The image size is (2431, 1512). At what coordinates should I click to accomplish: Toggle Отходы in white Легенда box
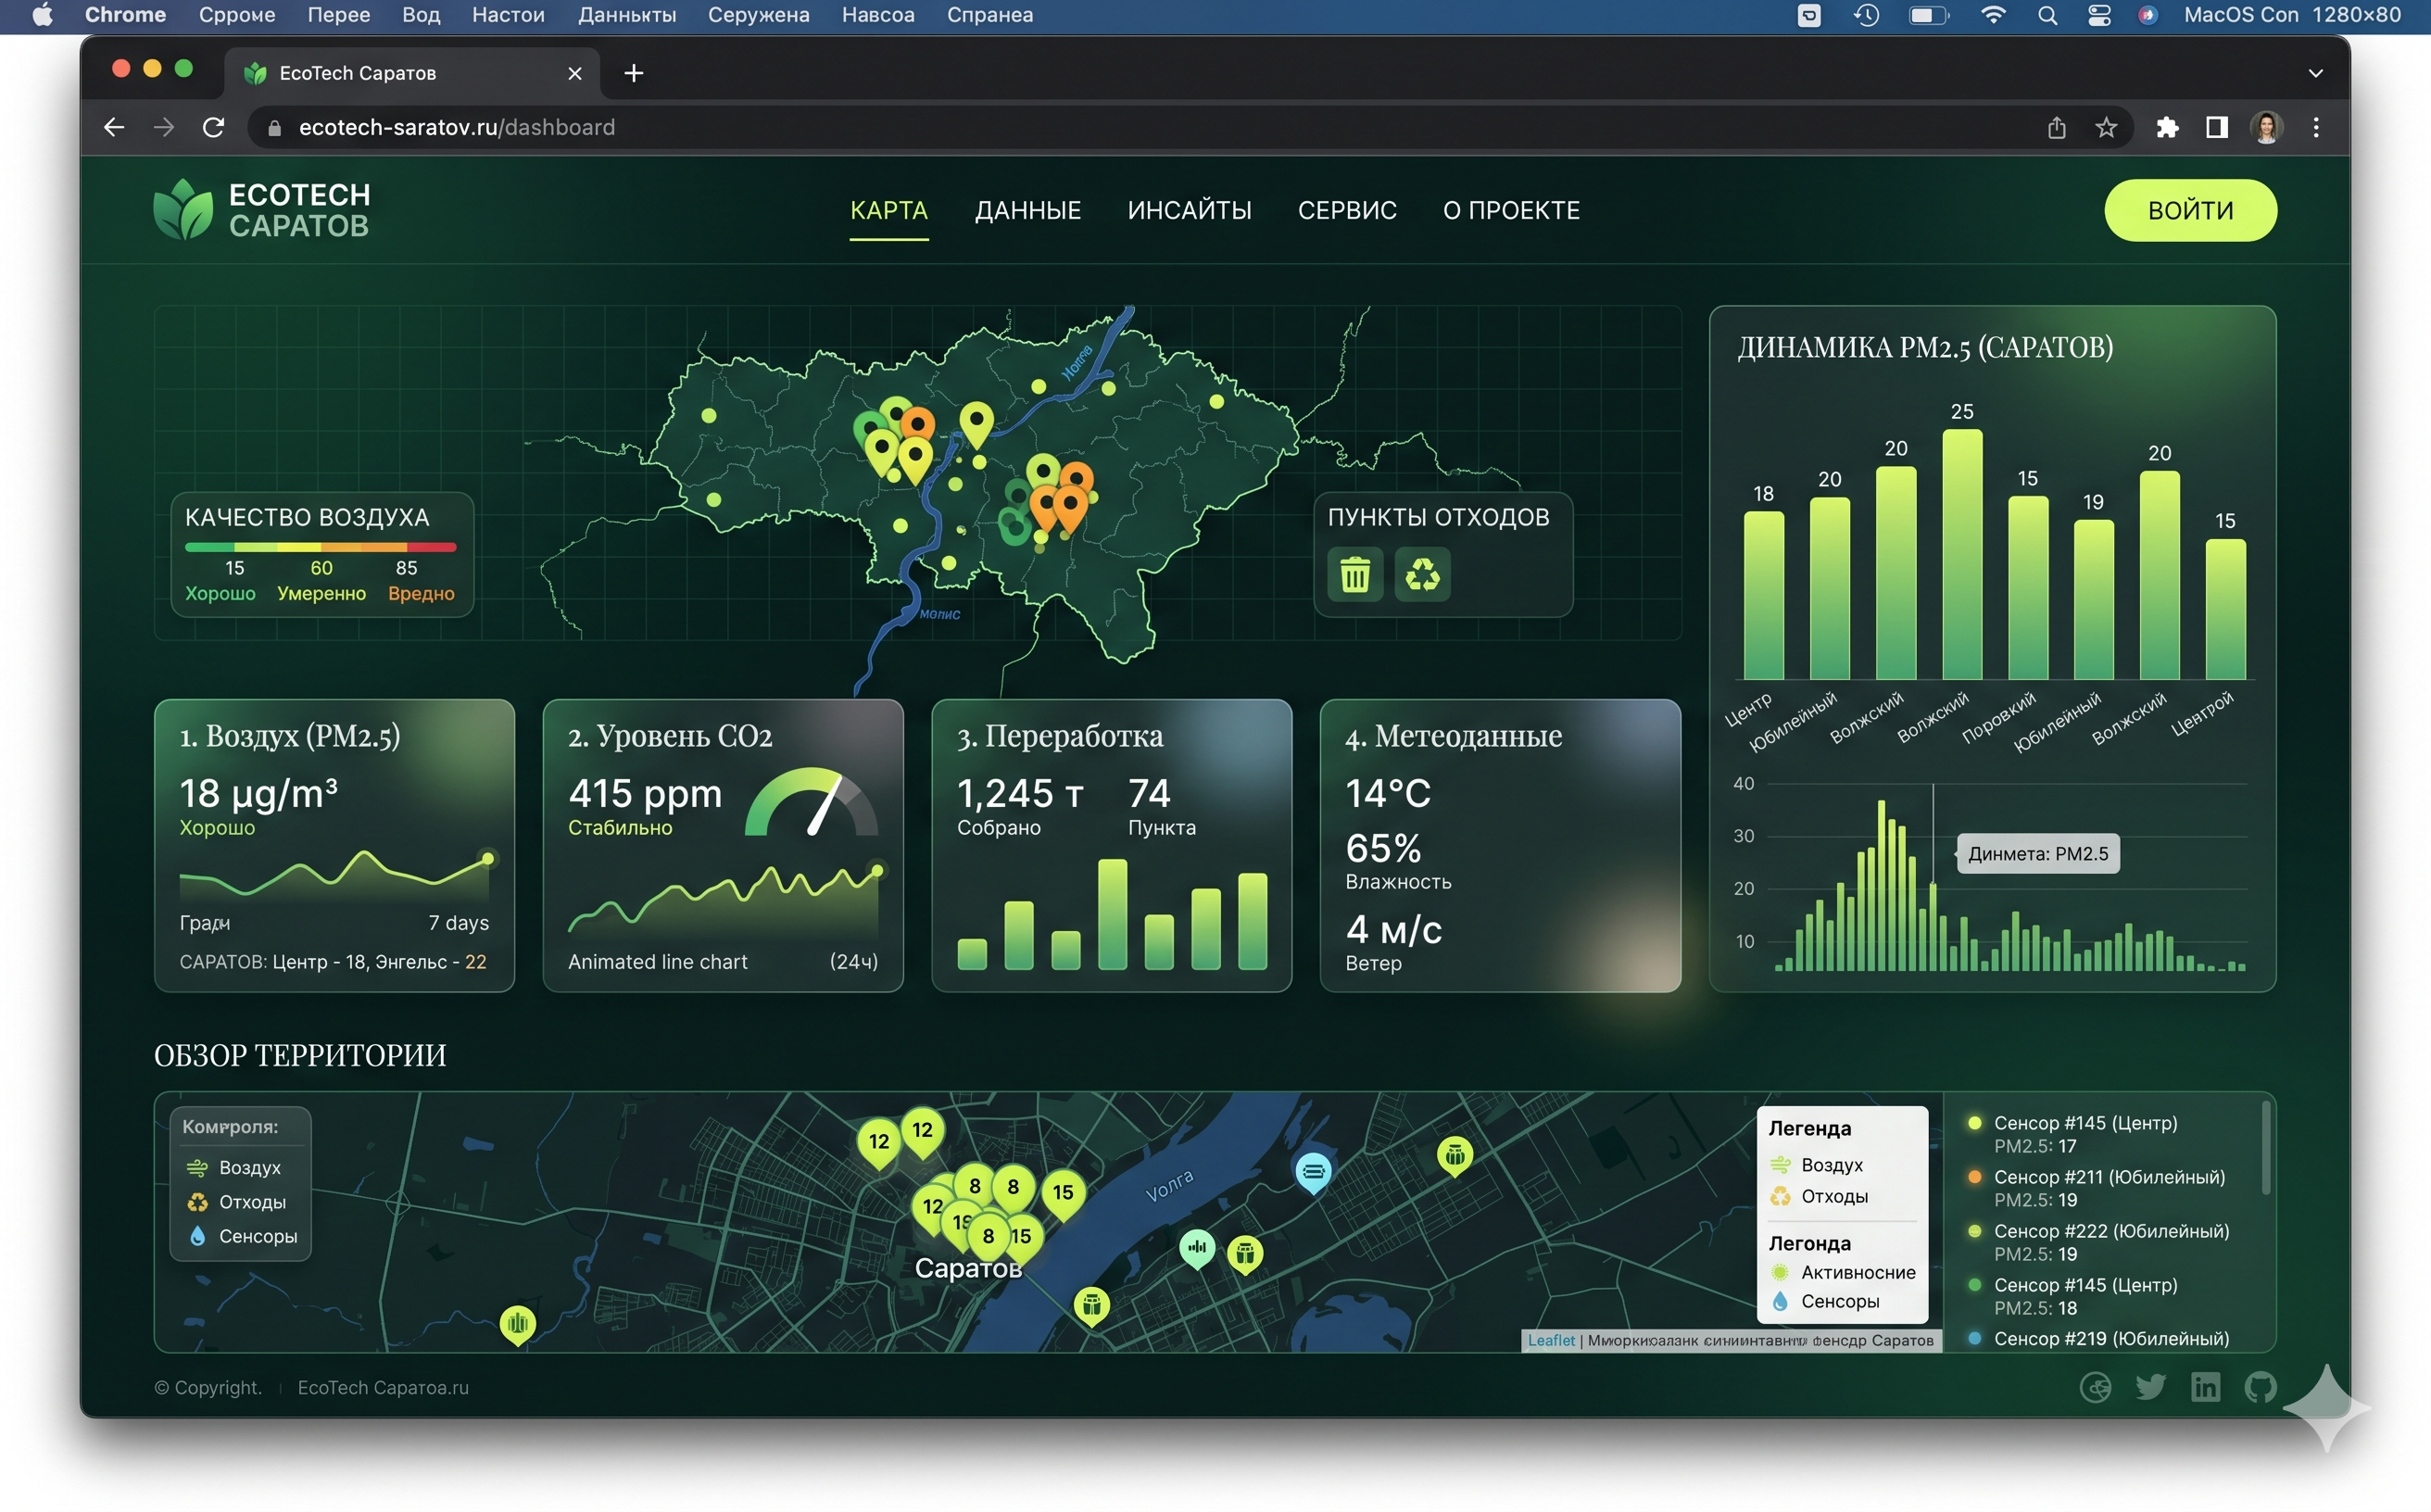point(1818,1196)
